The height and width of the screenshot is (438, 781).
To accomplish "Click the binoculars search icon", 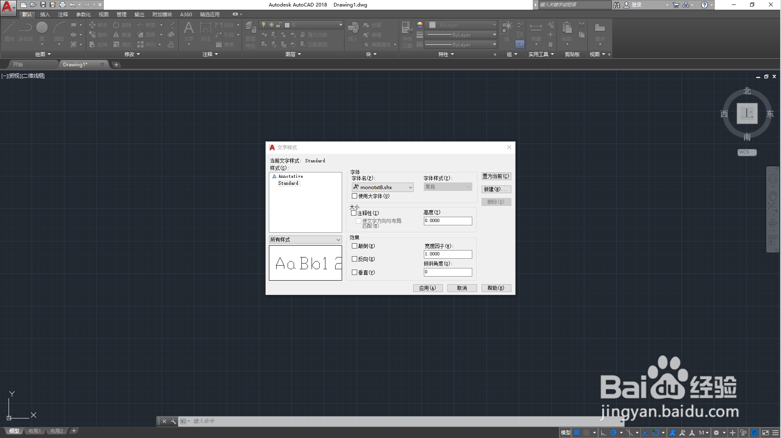I will pos(617,5).
